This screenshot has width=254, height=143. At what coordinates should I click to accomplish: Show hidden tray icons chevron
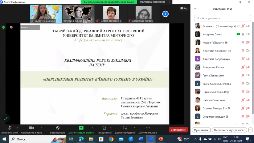pos(196,139)
